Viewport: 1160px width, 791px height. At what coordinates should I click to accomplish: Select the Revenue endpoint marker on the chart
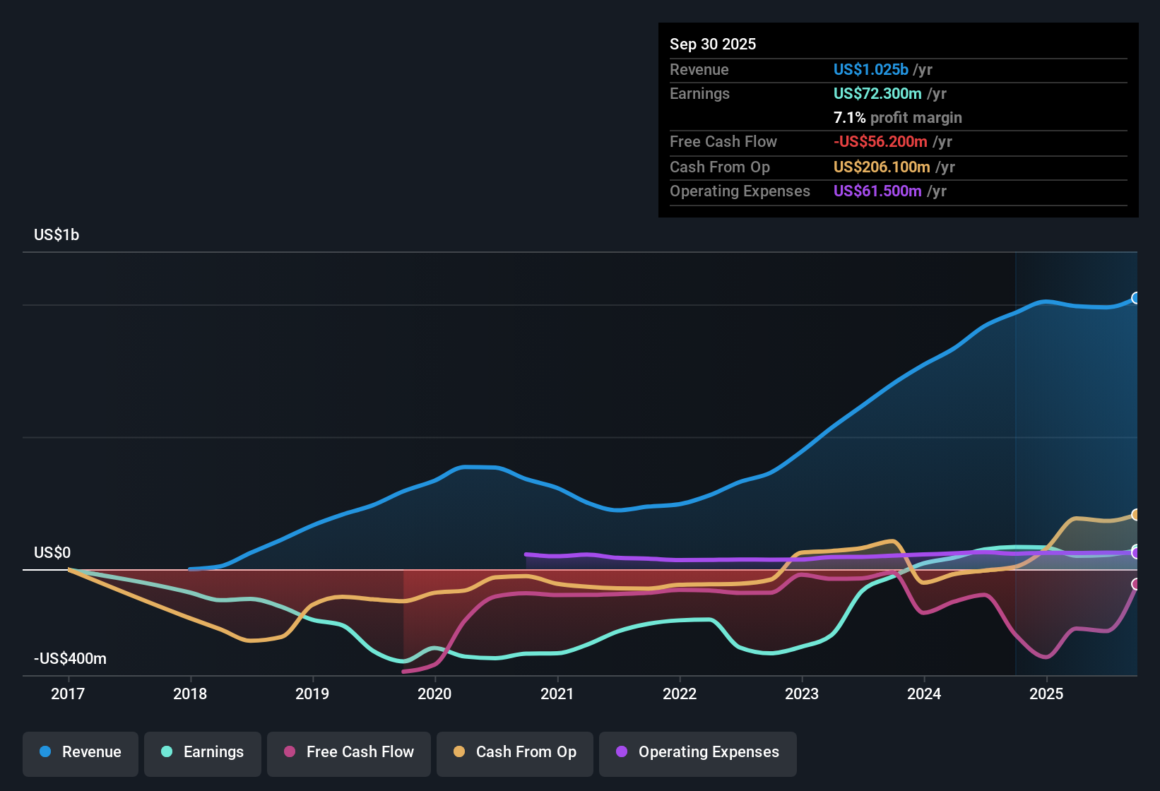pyautogui.click(x=1136, y=299)
